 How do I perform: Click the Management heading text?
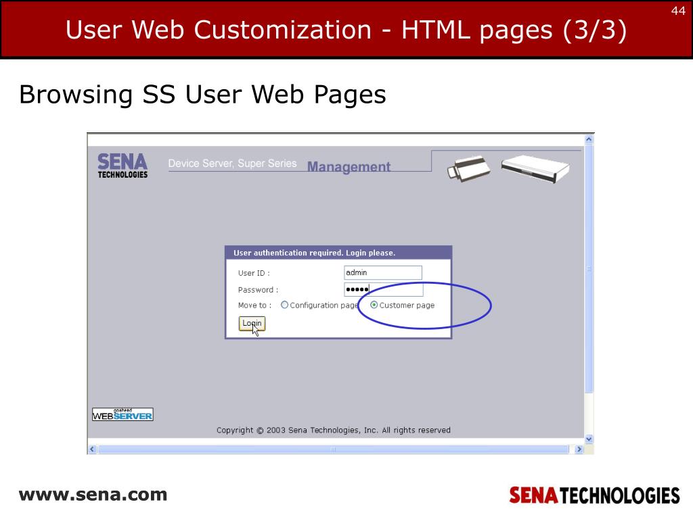pyautogui.click(x=349, y=167)
